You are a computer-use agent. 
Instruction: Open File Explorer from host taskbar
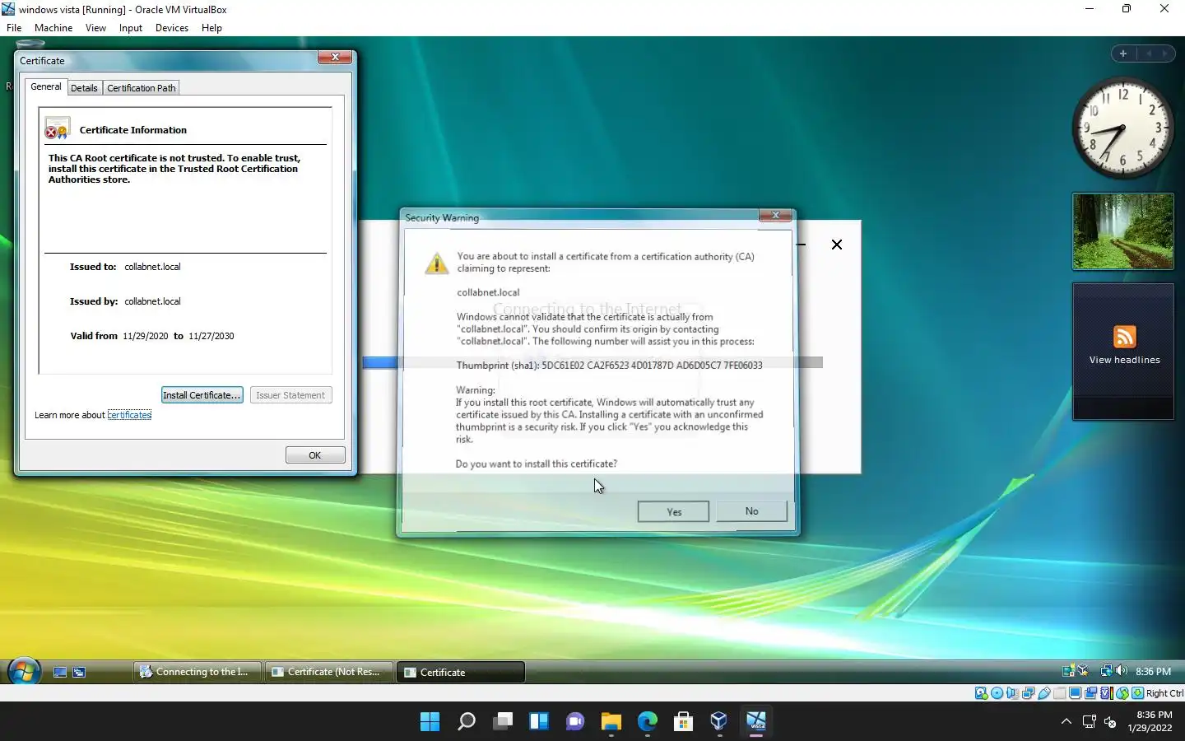coord(611,722)
